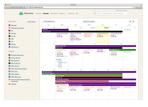Toggle the Support calendar checkbox

(x=9, y=44)
